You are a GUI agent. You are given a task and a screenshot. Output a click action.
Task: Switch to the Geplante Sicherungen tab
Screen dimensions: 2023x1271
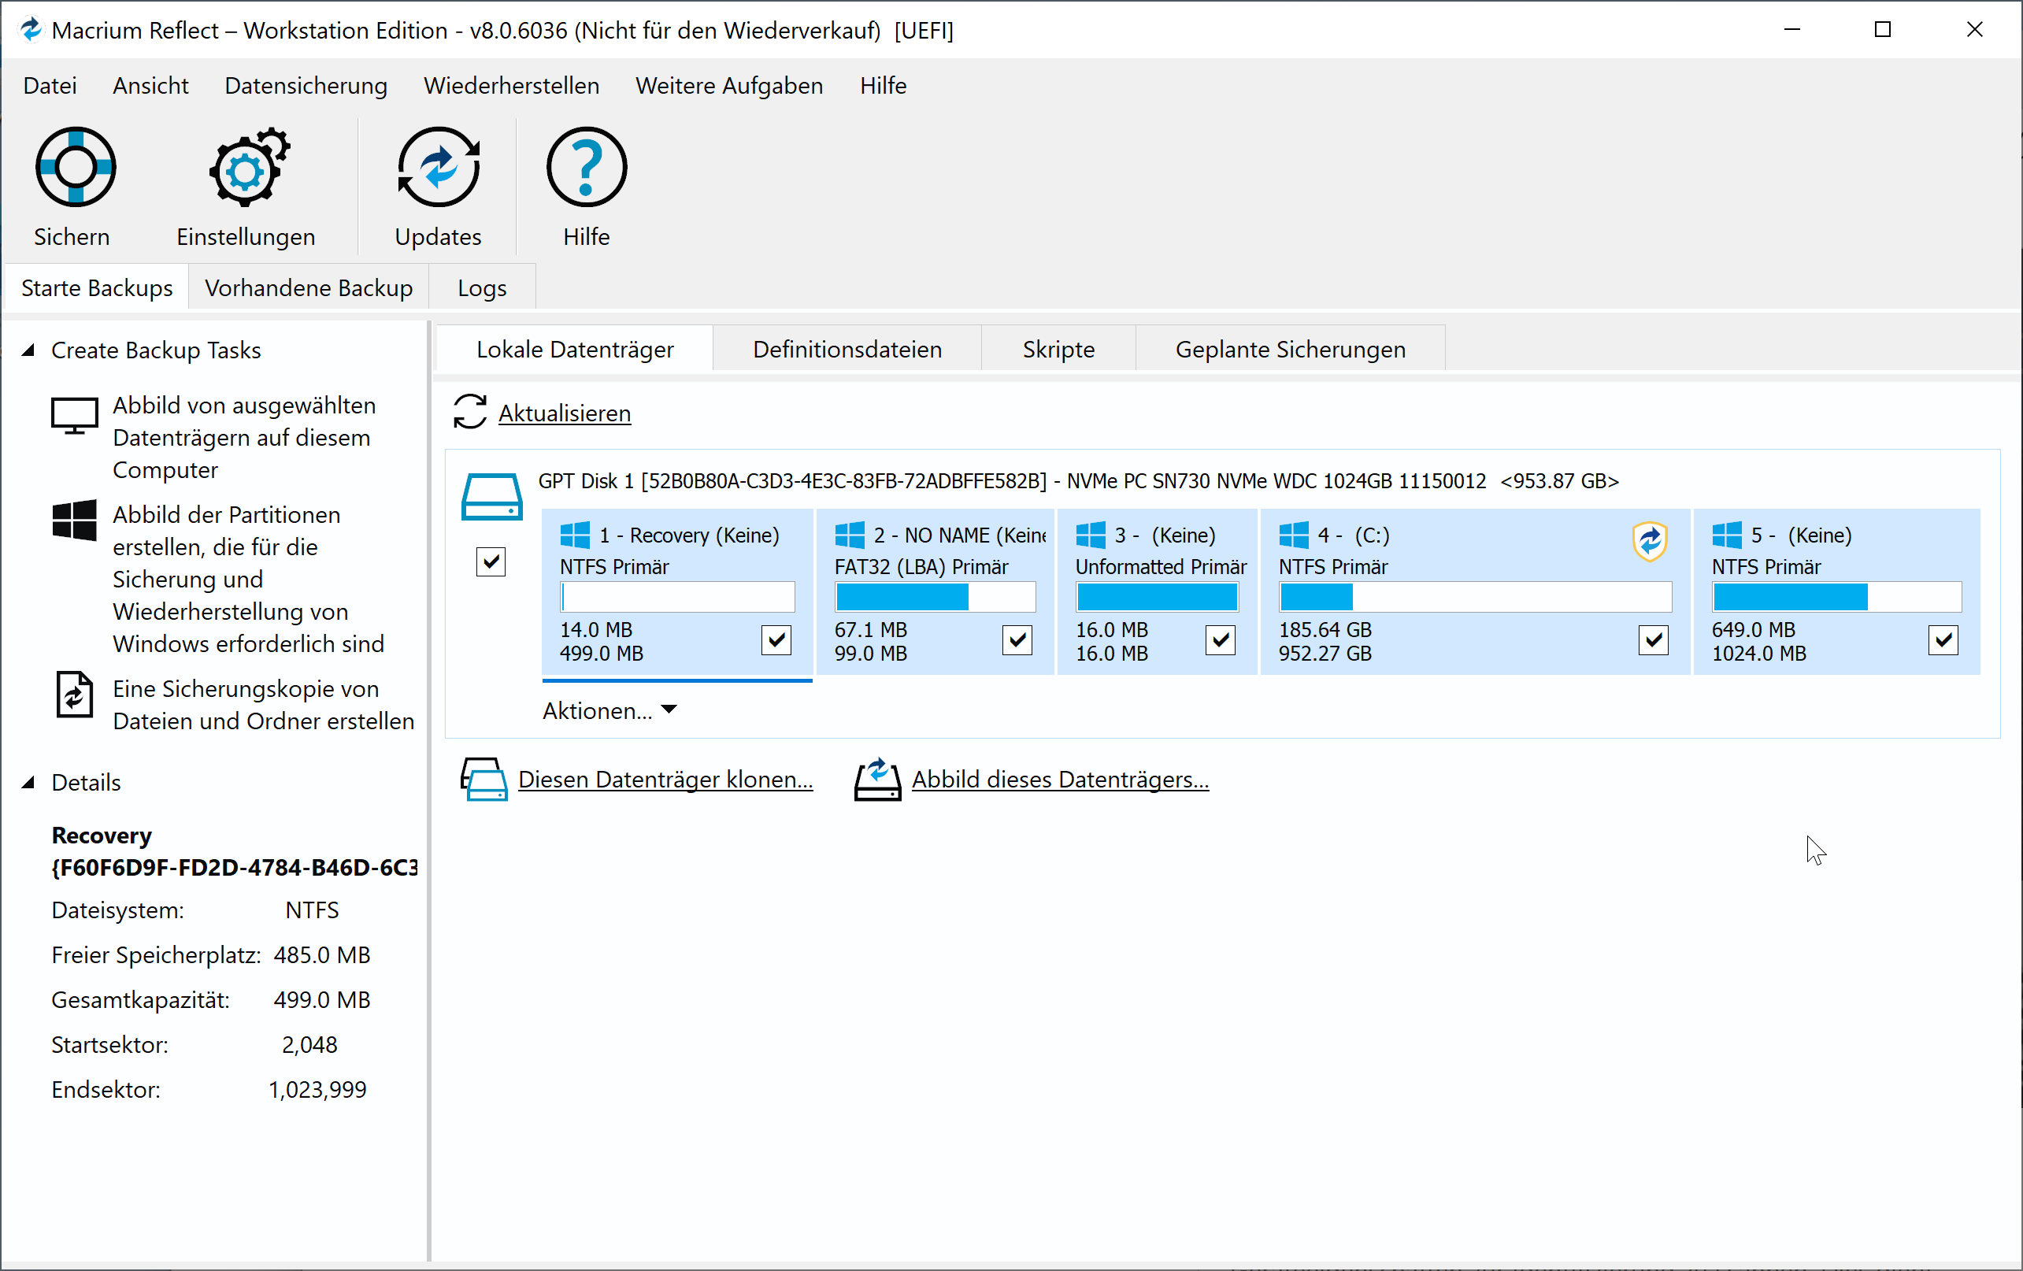[1291, 349]
